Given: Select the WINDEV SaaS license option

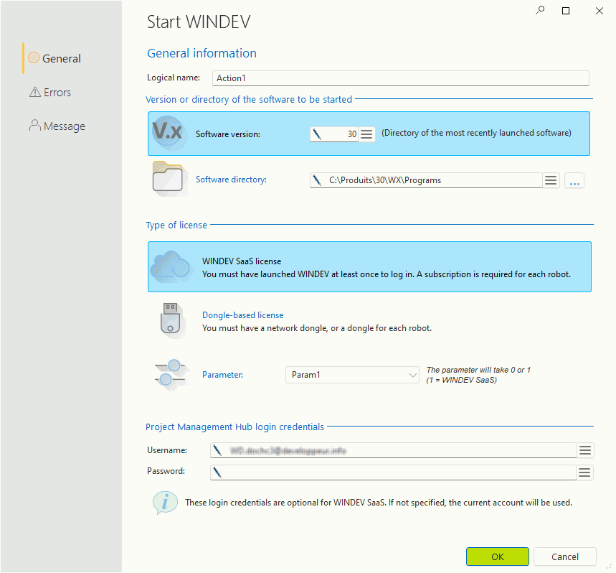Looking at the screenshot, I should click(370, 266).
